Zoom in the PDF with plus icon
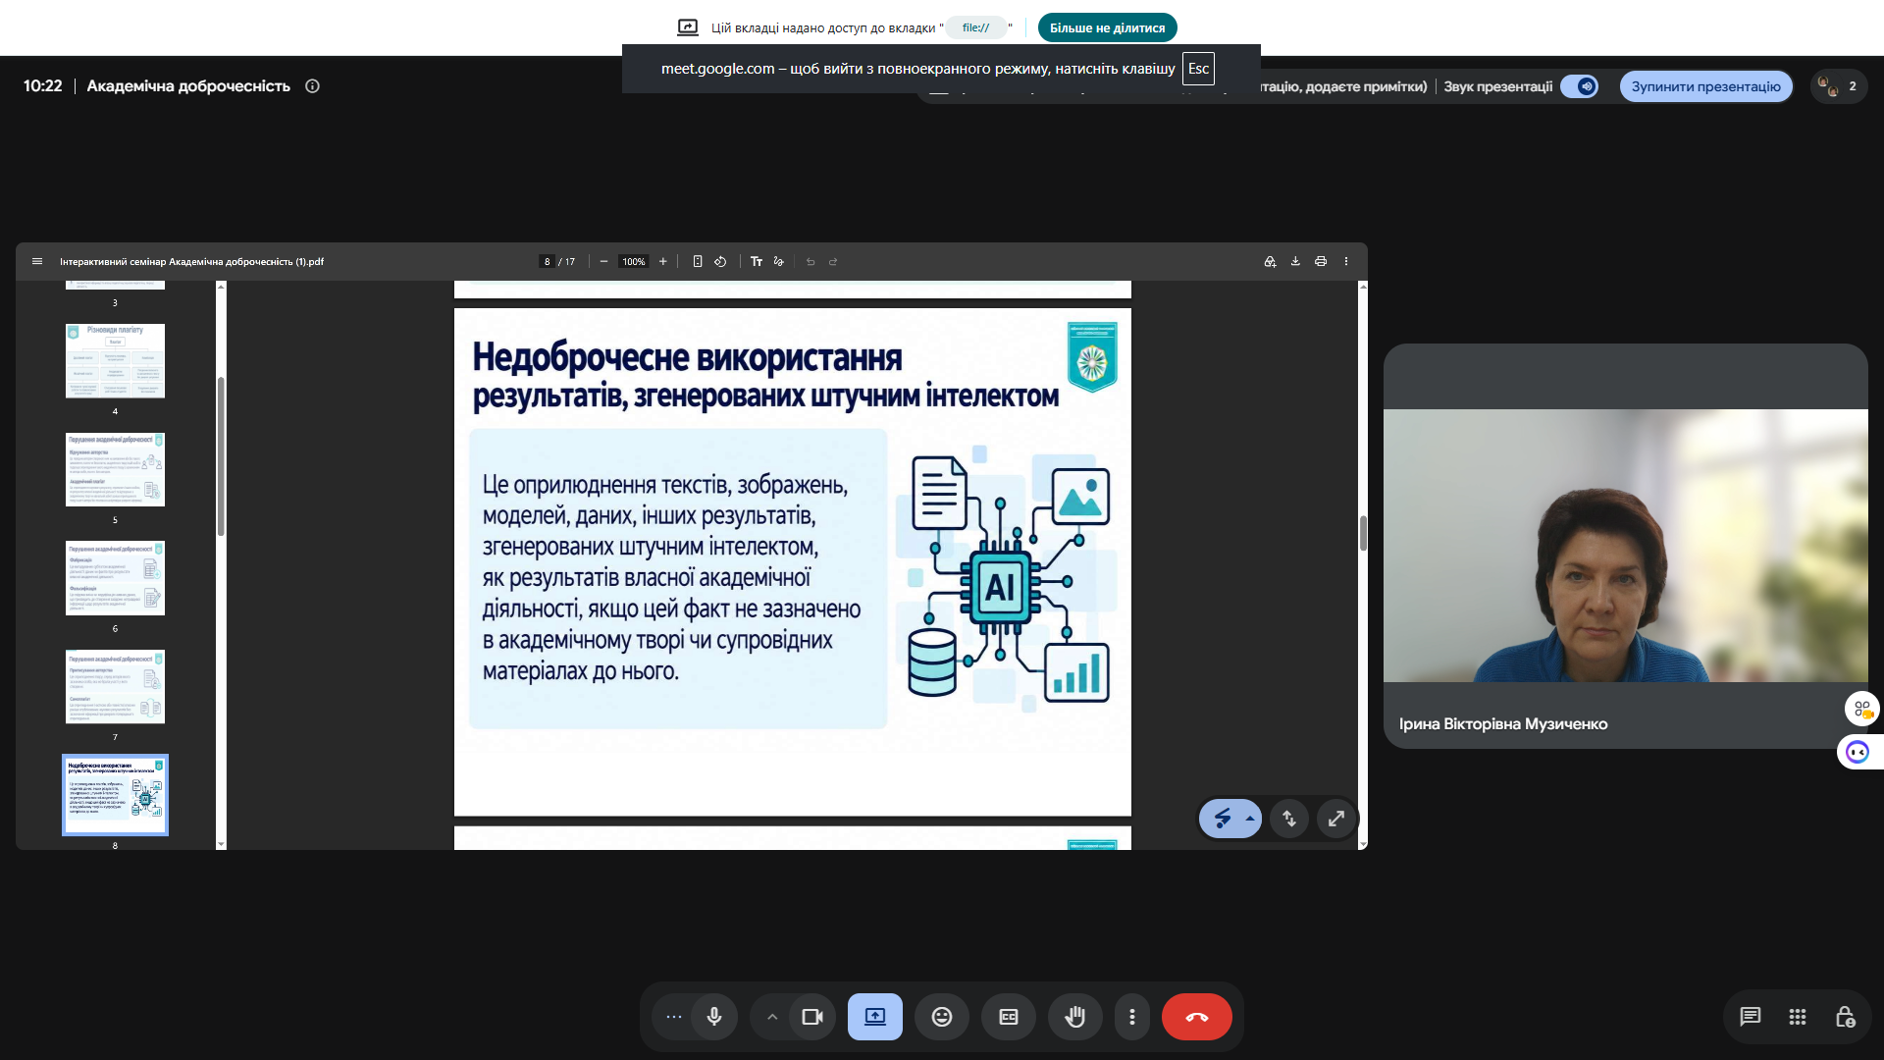The image size is (1884, 1060). coord(663,261)
